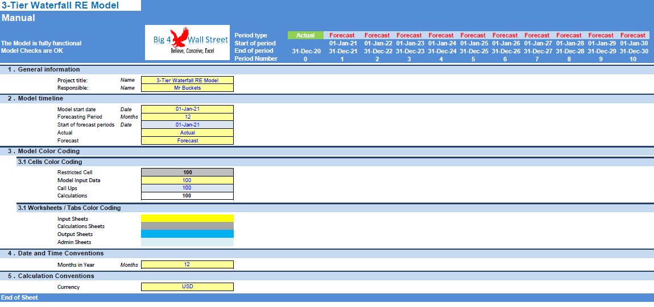Select the yellow Actual label input cell
This screenshot has width=654, height=307.
187,133
